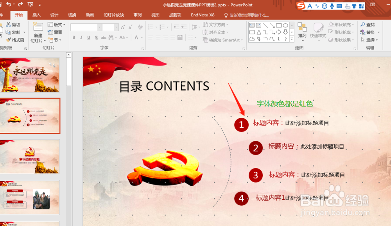Click Start From Beginning slideshow icon in title bar
This screenshot has height=226, width=391.
(30, 4)
